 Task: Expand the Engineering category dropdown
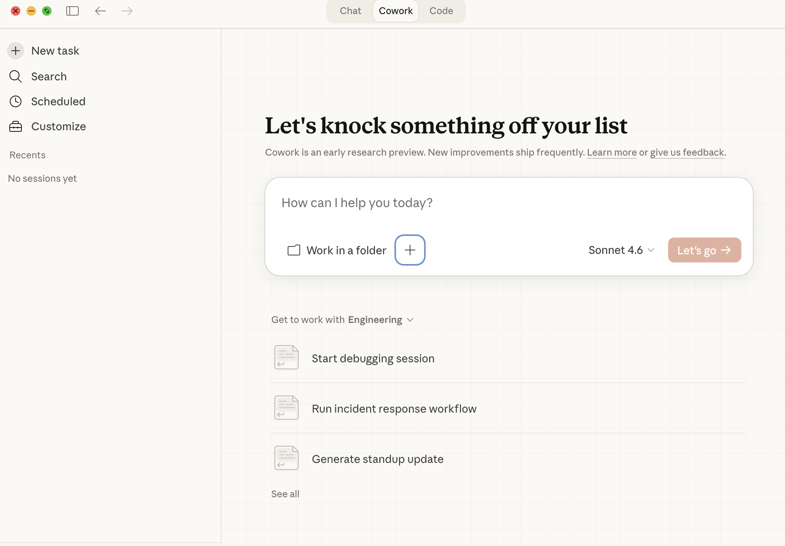(381, 320)
